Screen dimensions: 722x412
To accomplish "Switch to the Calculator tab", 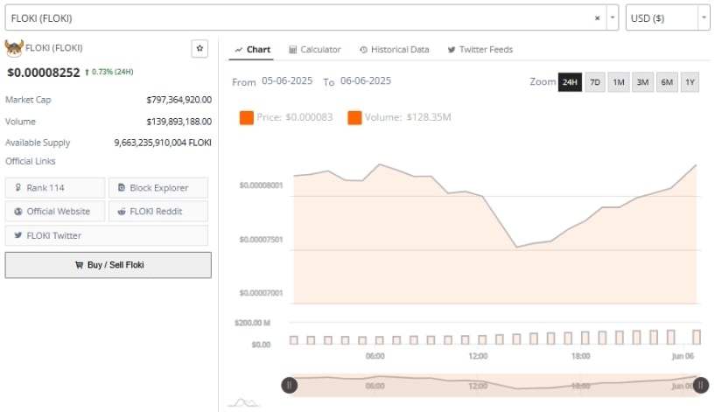I will pyautogui.click(x=314, y=50).
